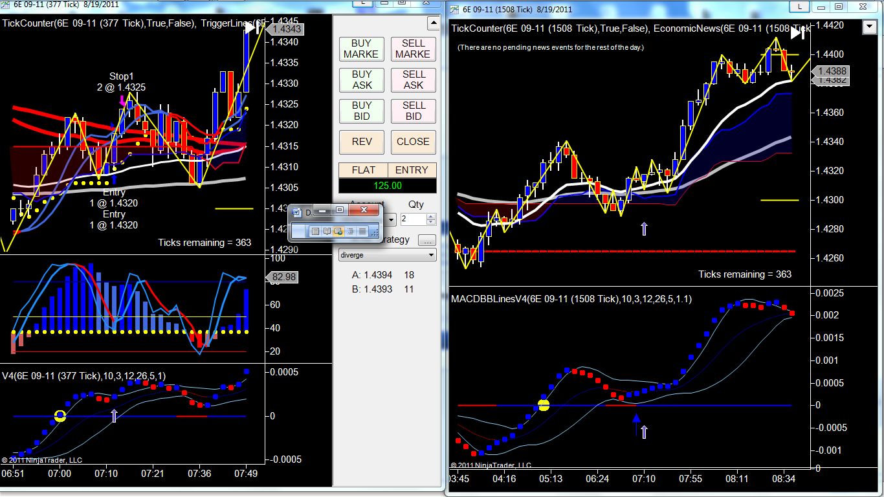
Task: Click the 82.98 indicator value marker
Action: tap(283, 277)
